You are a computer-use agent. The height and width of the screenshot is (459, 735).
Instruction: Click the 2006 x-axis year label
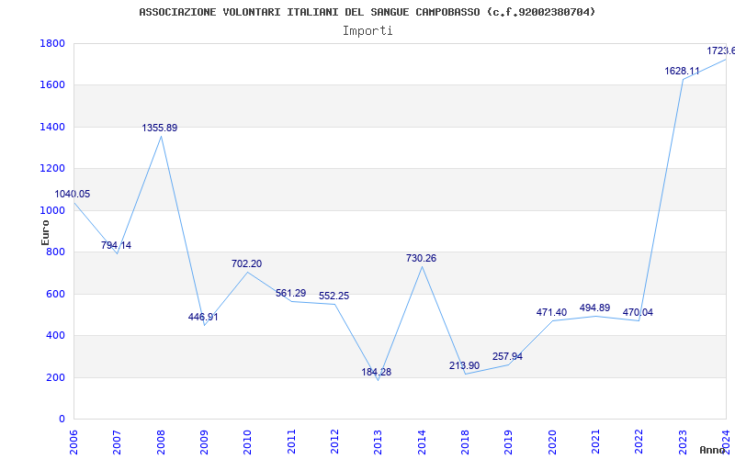pyautogui.click(x=73, y=442)
